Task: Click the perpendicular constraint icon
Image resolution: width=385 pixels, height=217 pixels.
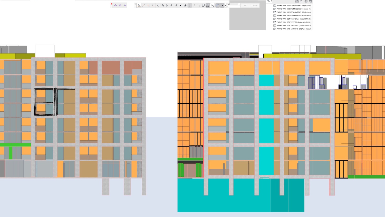Action: point(158,5)
